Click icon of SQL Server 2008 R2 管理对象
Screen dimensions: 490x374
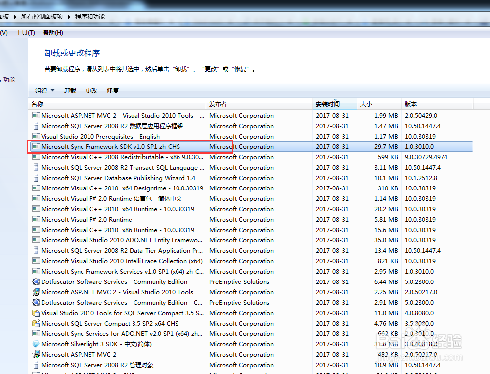pyautogui.click(x=36, y=365)
